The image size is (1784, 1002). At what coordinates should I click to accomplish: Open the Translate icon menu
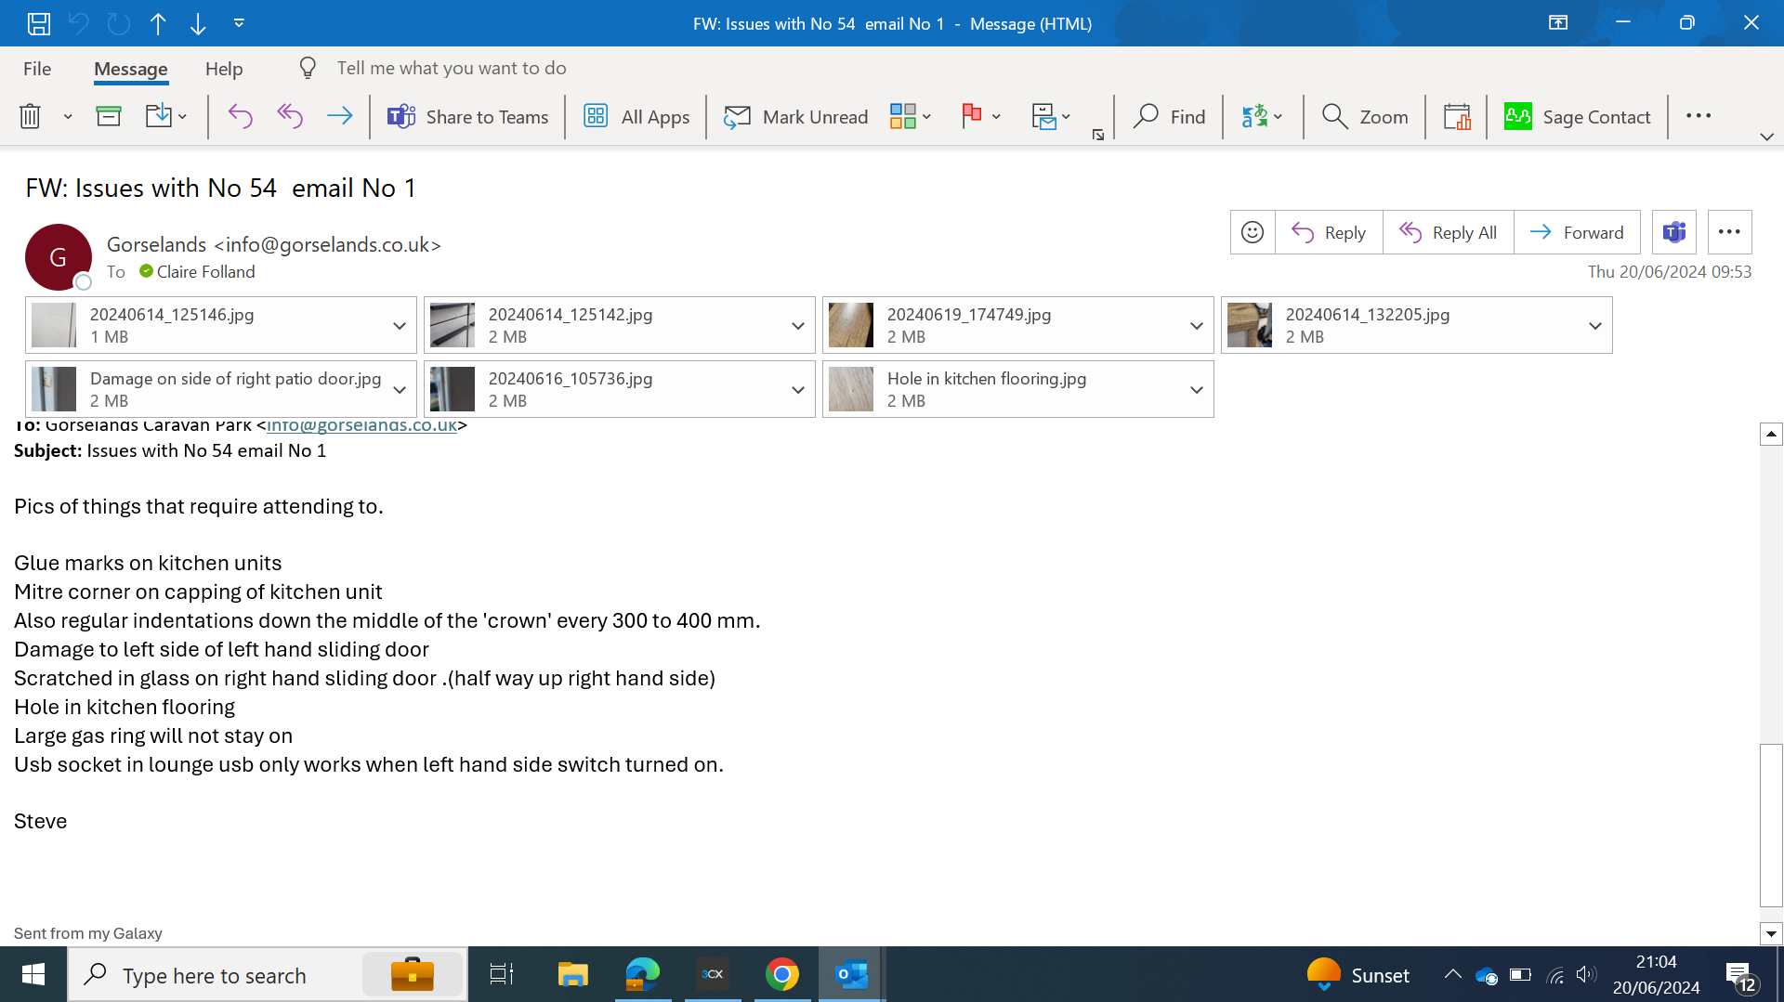1262,116
